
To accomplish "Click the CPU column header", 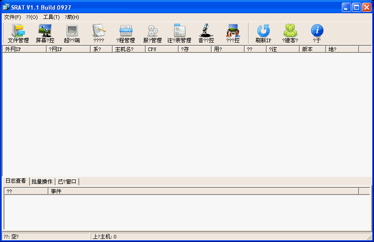I will (161, 49).
